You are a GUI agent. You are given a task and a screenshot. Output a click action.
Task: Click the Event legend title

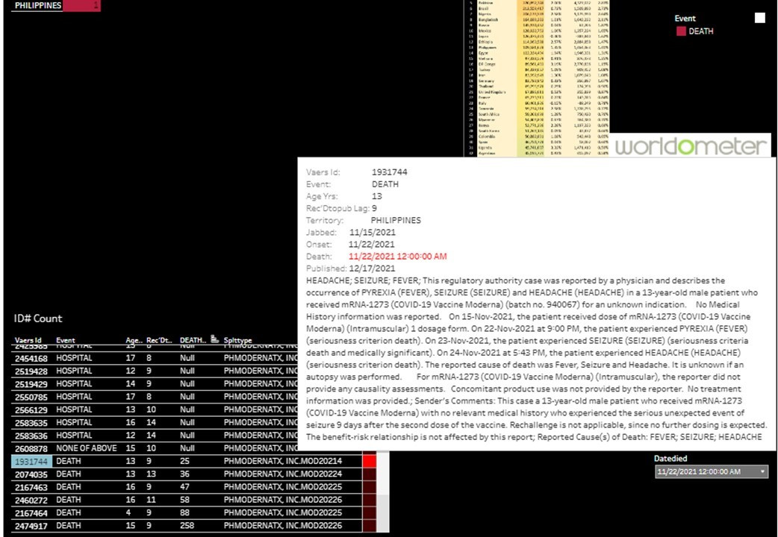click(685, 19)
